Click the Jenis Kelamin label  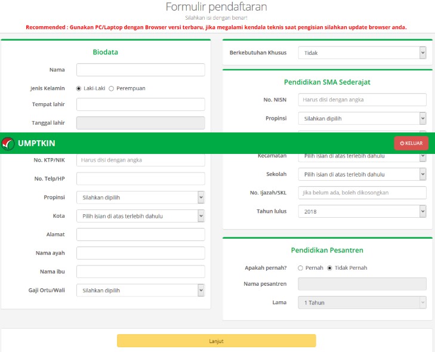(x=48, y=88)
